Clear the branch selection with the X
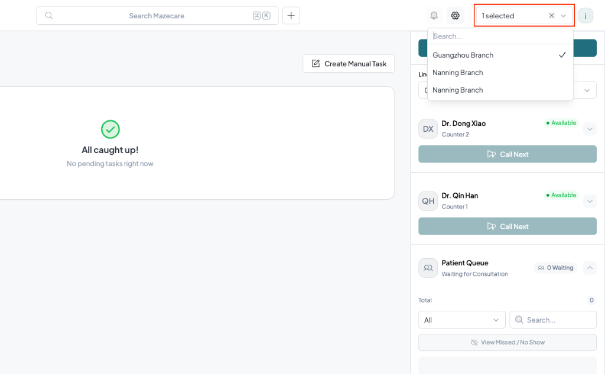Viewport: 605px width, 374px height. pyautogui.click(x=551, y=15)
